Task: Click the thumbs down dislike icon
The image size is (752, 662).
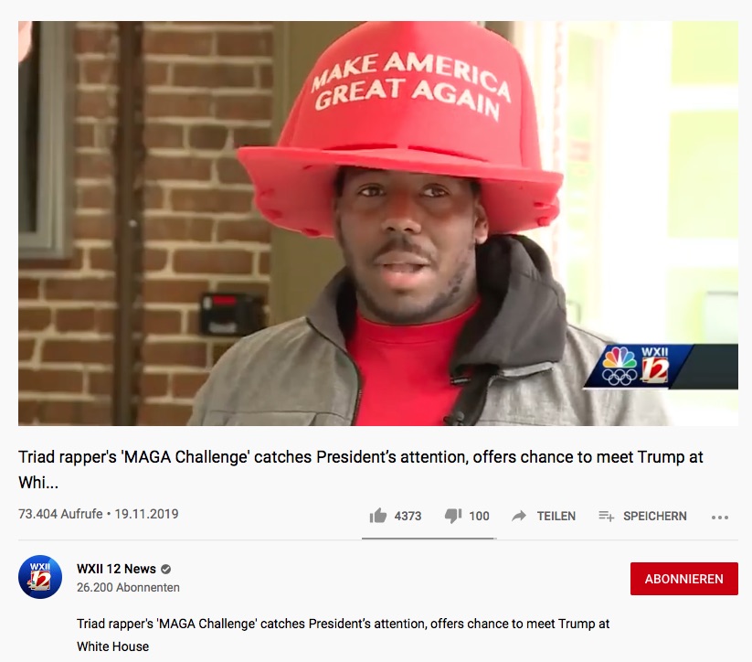Action: (452, 516)
